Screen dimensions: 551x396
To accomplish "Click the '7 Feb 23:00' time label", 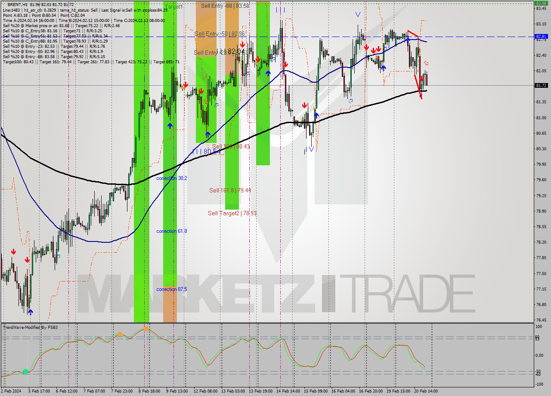I will (x=122, y=391).
